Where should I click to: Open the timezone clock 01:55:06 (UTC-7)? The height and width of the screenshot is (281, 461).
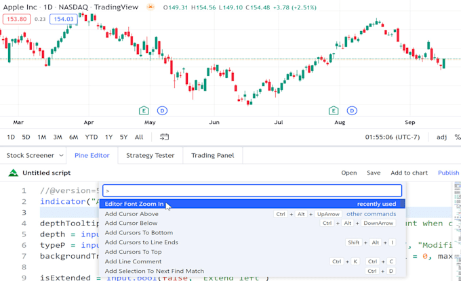point(393,137)
